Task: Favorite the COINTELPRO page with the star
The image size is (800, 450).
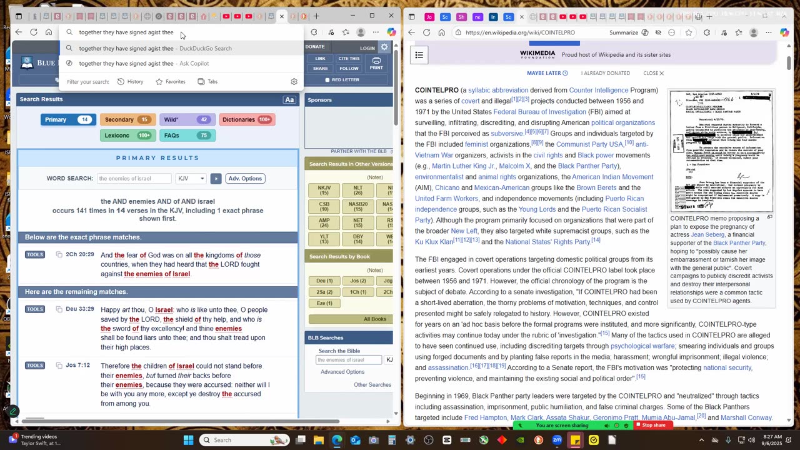Action: pyautogui.click(x=689, y=32)
